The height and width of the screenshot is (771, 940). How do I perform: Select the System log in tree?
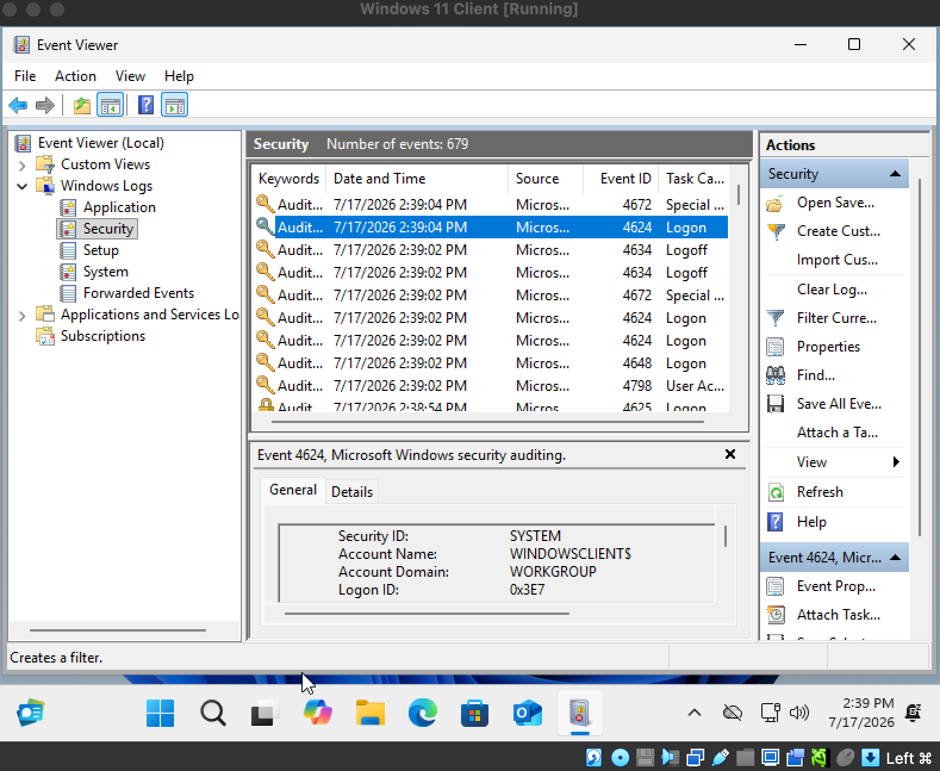click(x=105, y=272)
